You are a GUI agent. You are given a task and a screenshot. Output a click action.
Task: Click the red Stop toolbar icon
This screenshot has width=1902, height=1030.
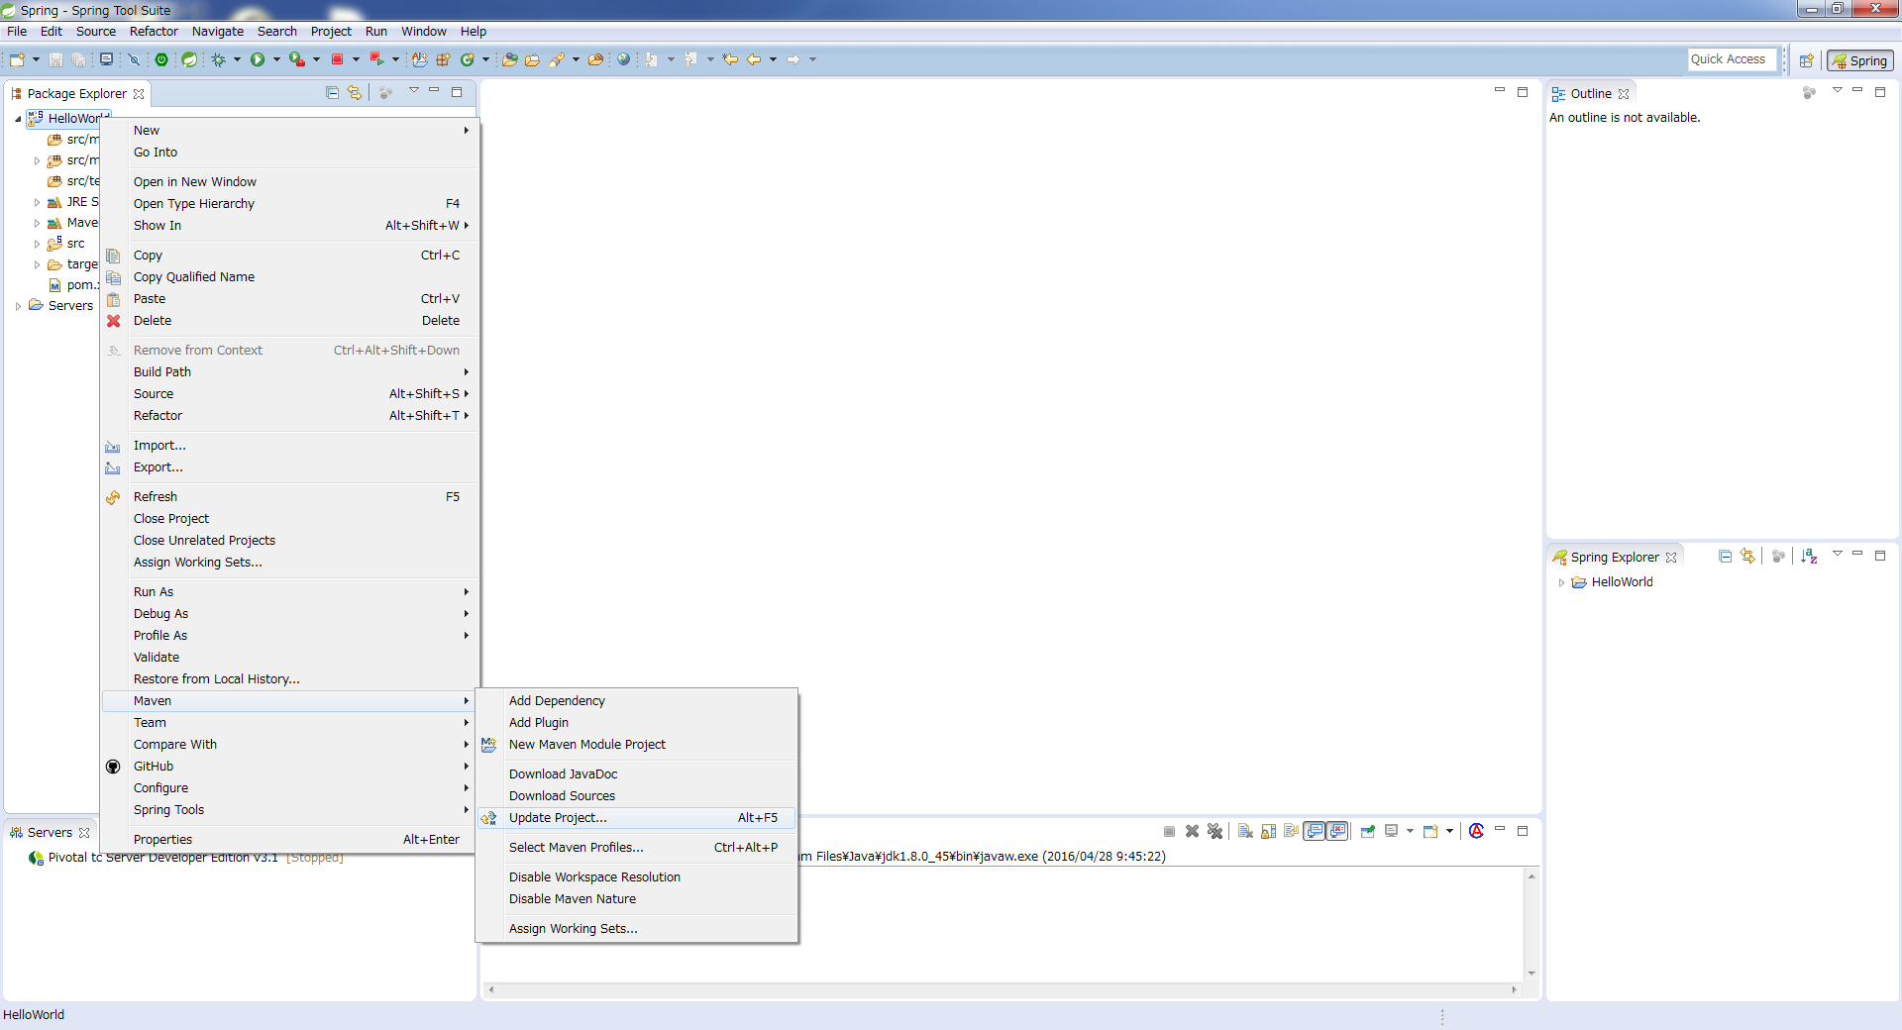pos(337,59)
